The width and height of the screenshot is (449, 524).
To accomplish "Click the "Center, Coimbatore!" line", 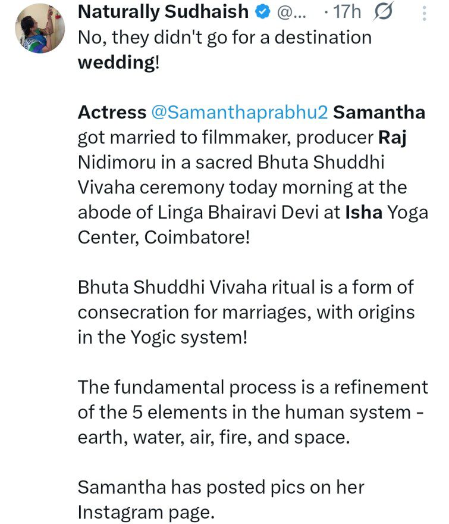I will [x=165, y=238].
